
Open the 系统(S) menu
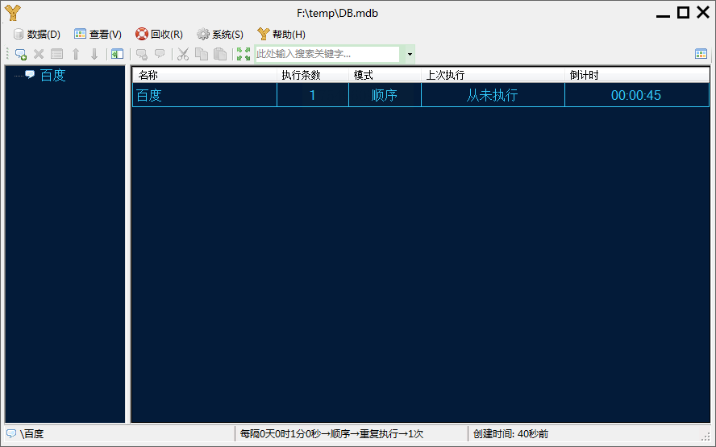[220, 34]
